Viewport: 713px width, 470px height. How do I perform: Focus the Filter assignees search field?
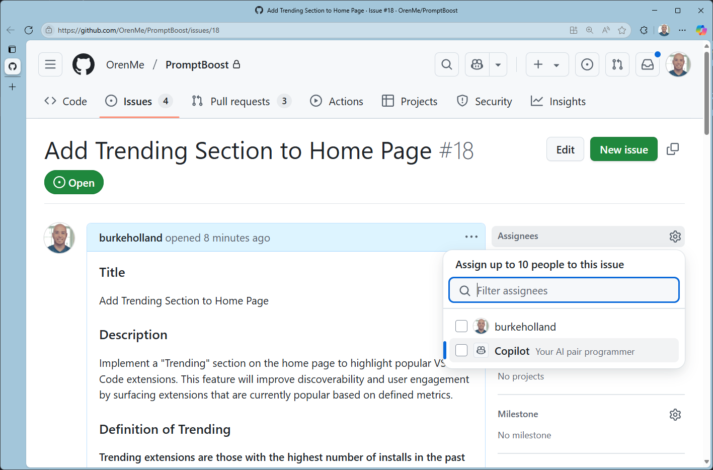tap(574, 290)
